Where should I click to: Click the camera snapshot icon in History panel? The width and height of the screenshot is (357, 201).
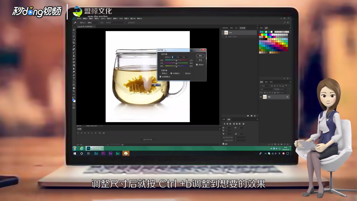point(252,116)
